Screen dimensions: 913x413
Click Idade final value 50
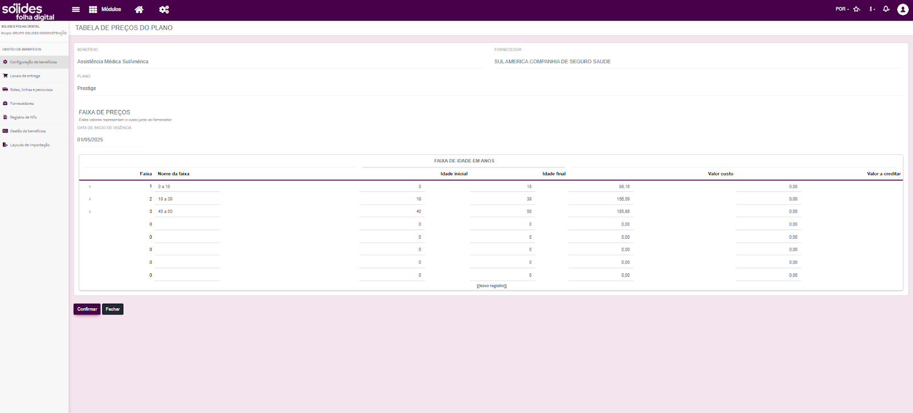coord(502,212)
